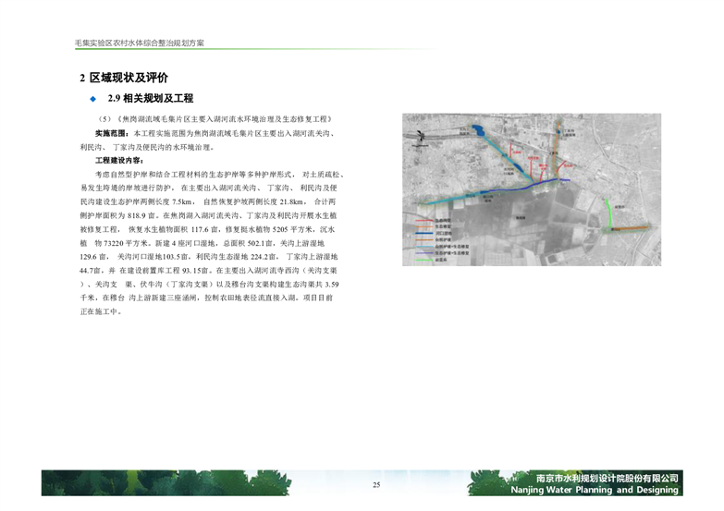Click 'Nanjing Water Planning and Designing' footer text
Screen dimensions: 724x511
[x=607, y=490]
